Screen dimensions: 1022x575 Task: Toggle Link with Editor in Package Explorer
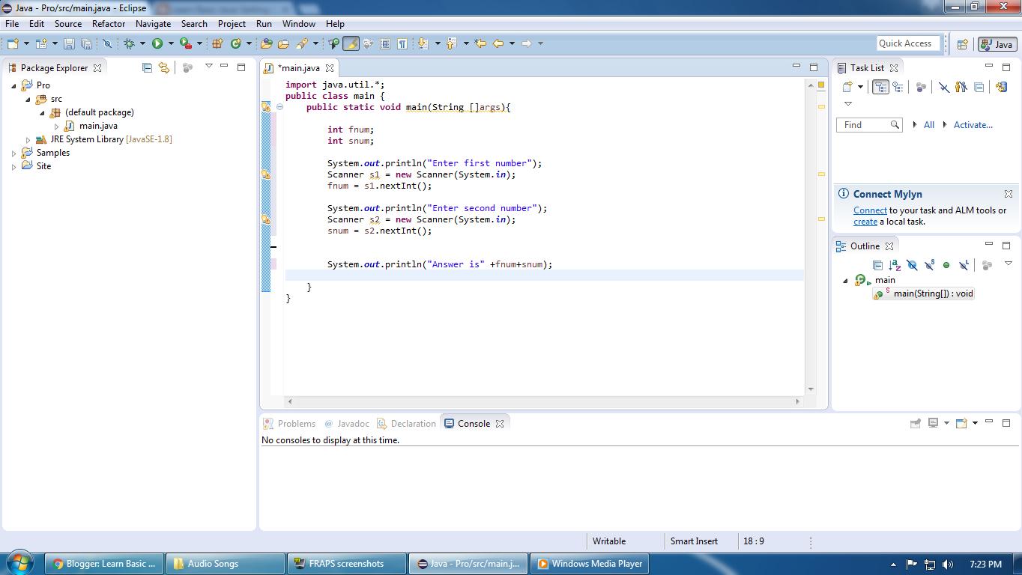pos(164,67)
